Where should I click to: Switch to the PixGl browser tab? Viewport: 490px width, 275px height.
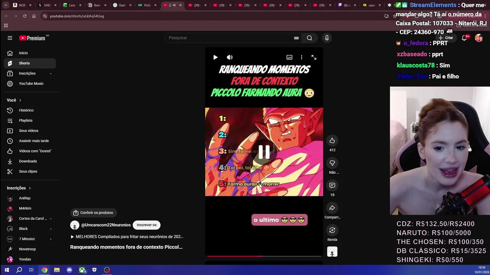[x=147, y=5]
